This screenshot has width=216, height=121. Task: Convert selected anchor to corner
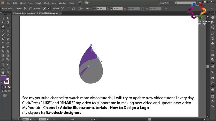tap(25, 8)
